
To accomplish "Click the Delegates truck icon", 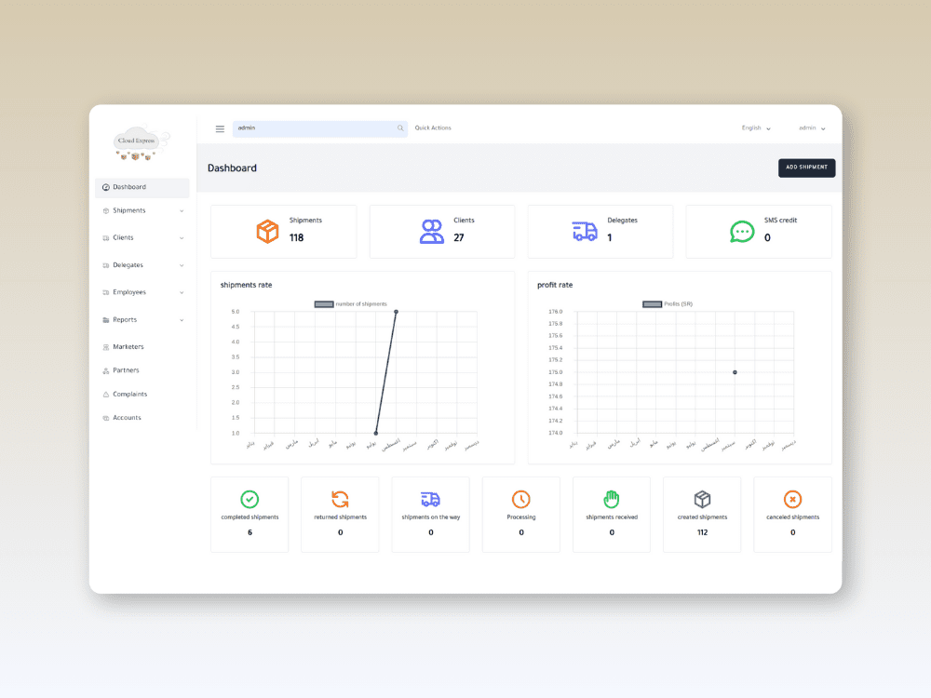I will click(585, 231).
